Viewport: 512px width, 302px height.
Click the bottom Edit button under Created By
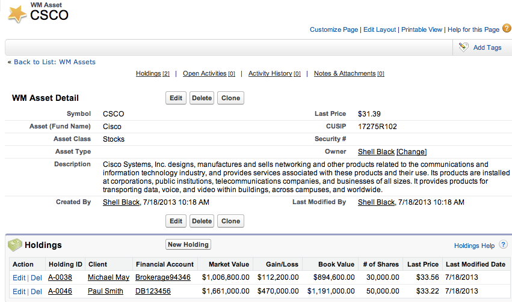176,221
